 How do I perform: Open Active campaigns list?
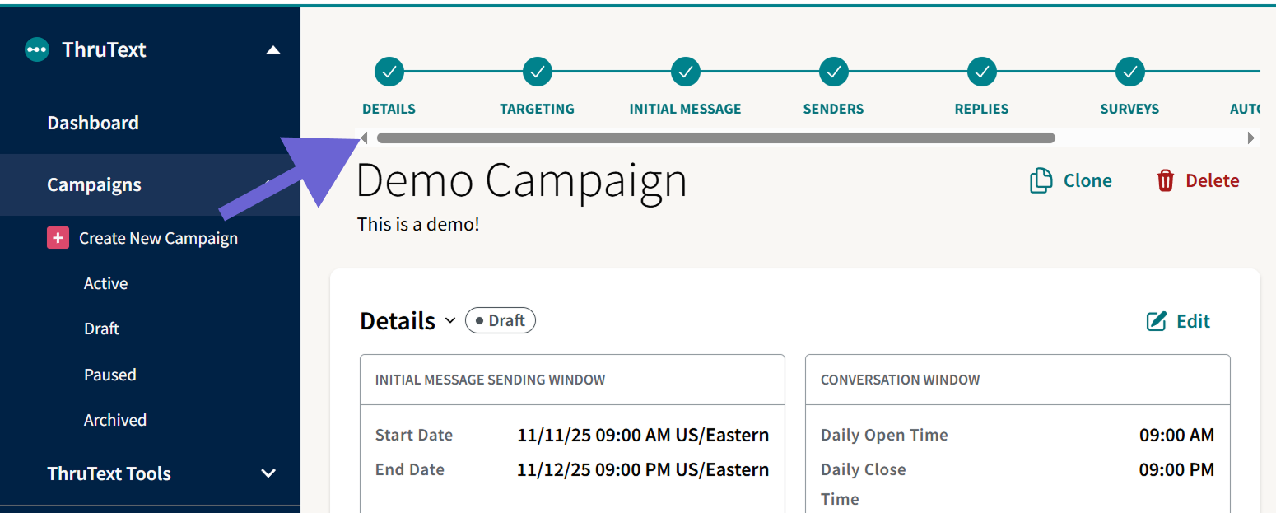tap(105, 283)
